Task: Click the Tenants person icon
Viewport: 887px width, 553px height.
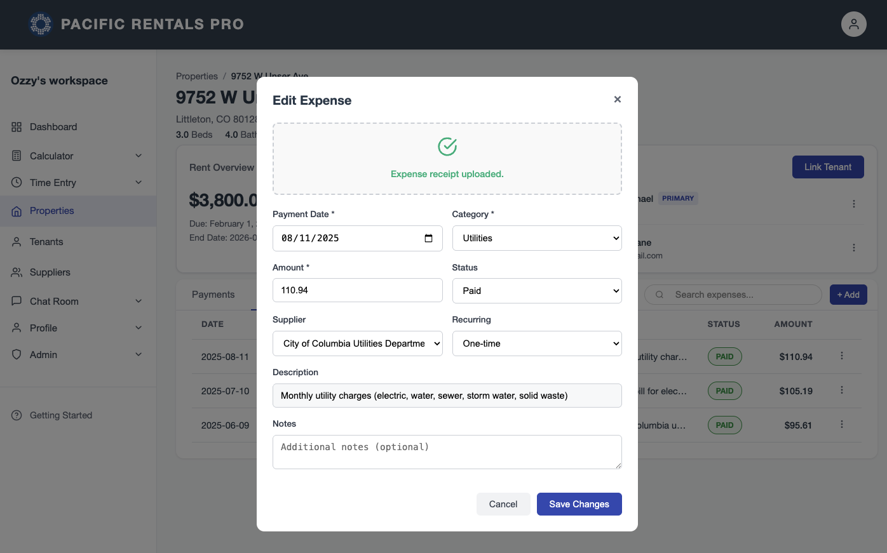Action: tap(17, 241)
